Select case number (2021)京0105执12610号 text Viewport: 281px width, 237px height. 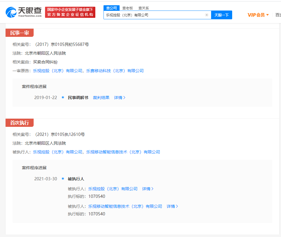pos(59,134)
